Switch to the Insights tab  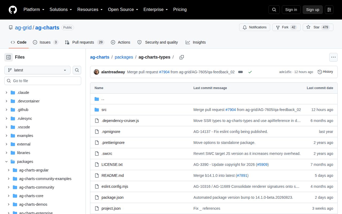tap(196, 42)
